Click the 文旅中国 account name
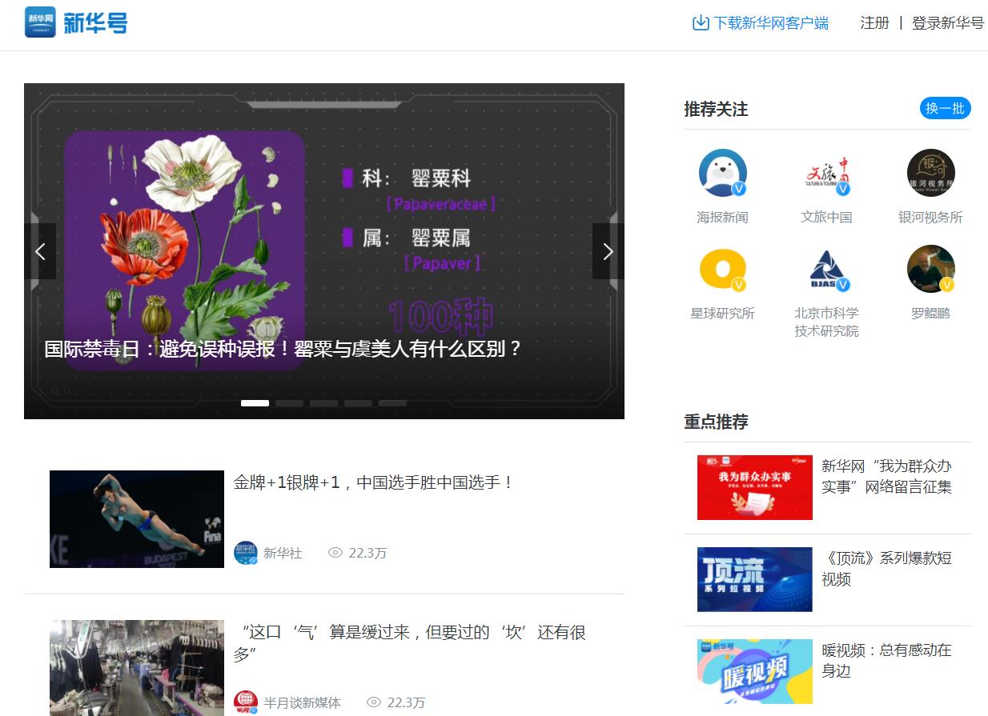988x716 pixels. [x=826, y=218]
